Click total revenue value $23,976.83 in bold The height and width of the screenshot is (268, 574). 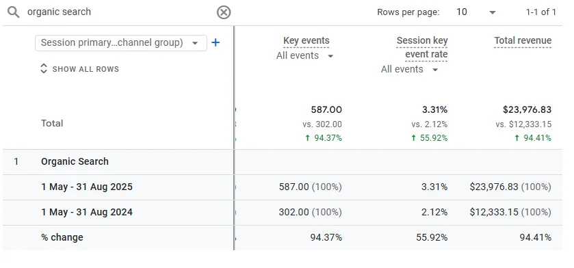pyautogui.click(x=527, y=109)
